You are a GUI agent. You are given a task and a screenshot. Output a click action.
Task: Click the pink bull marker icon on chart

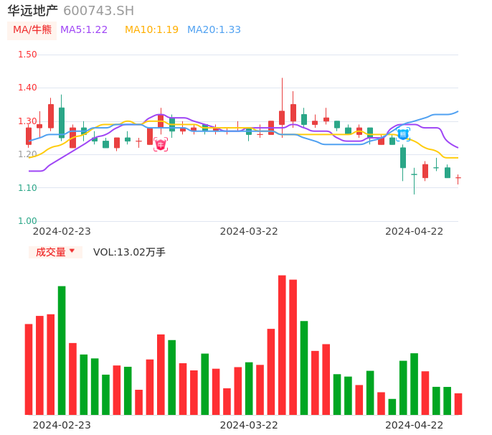[x=161, y=144]
